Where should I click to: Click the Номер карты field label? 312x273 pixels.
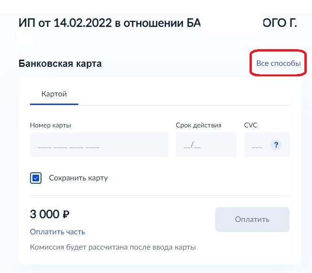coord(51,125)
